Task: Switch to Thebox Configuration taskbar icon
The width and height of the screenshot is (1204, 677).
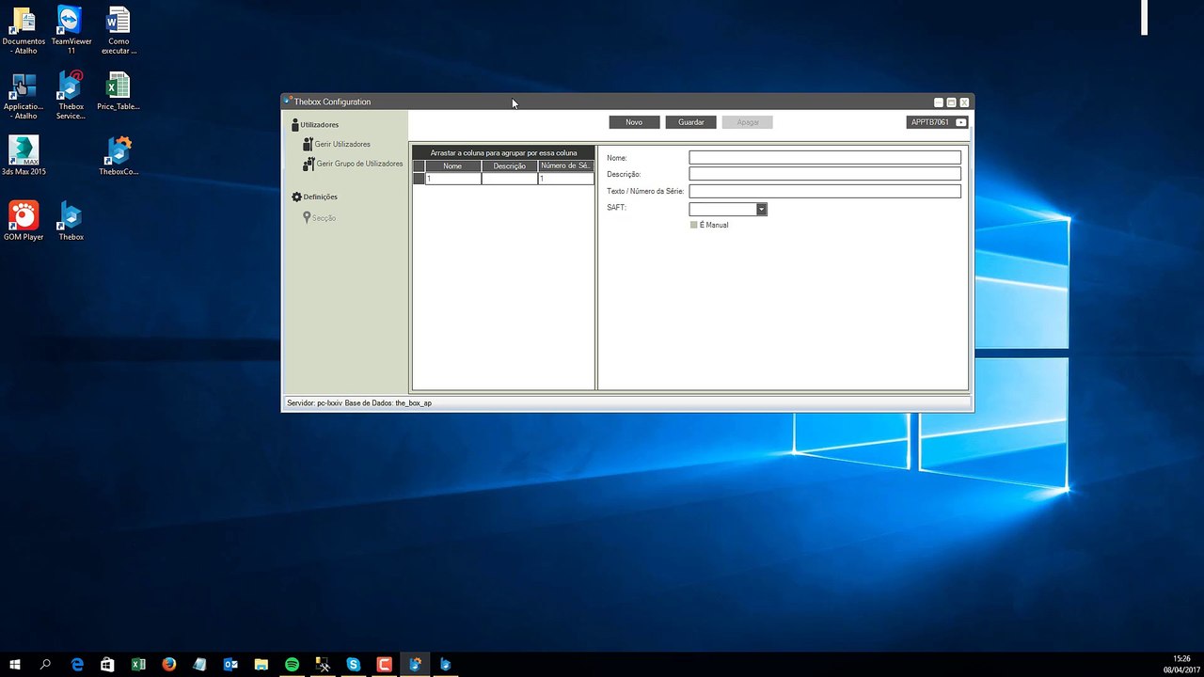Action: pos(415,664)
